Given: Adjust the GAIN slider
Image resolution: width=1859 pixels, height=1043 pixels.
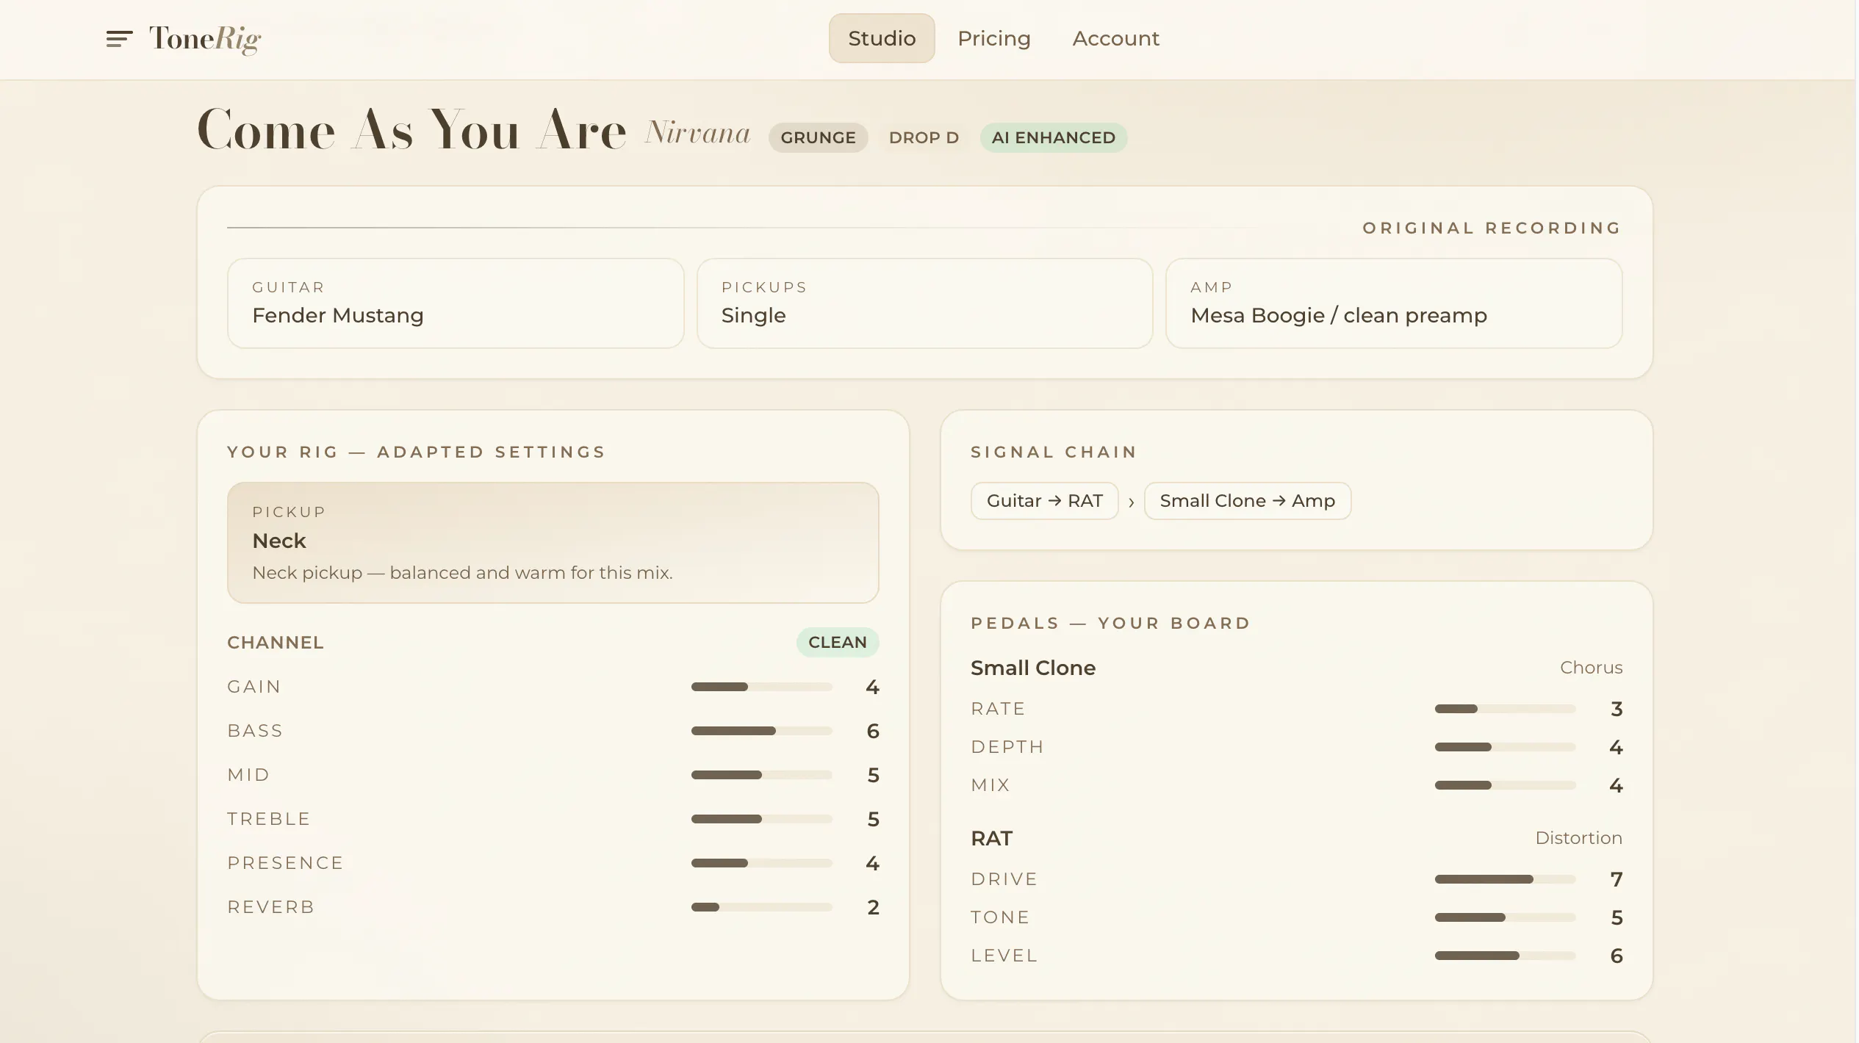Looking at the screenshot, I should [x=762, y=687].
